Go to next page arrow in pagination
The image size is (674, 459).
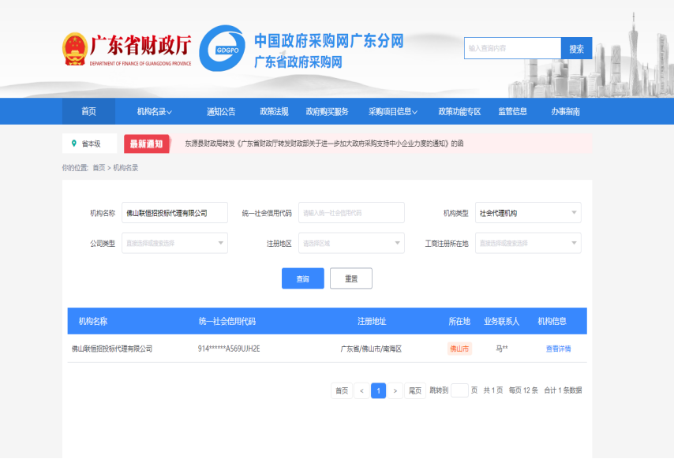(x=395, y=390)
